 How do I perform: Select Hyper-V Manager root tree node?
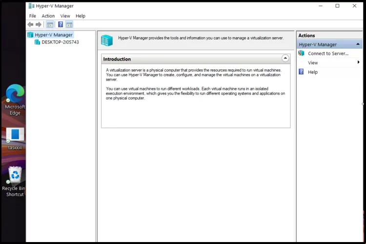(54, 35)
